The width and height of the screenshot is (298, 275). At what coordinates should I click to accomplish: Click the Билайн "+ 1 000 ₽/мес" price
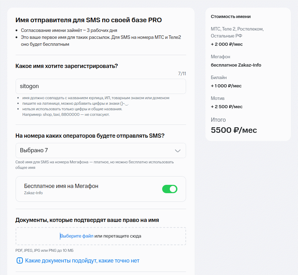226,86
